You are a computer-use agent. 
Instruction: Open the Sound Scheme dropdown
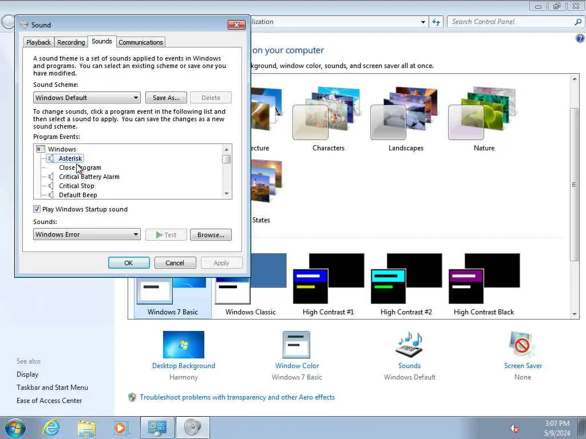pyautogui.click(x=87, y=98)
